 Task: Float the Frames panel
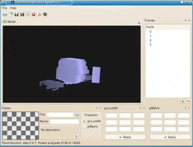click(185, 20)
